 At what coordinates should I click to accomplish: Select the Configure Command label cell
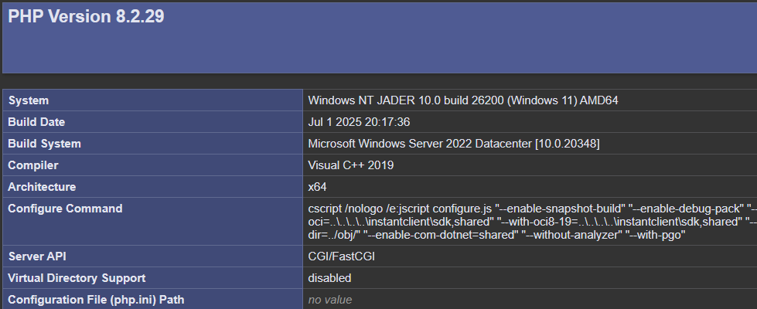click(65, 209)
